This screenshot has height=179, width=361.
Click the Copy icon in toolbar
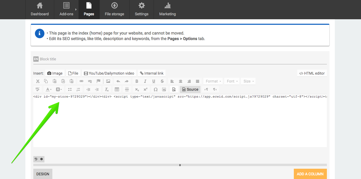click(46, 81)
